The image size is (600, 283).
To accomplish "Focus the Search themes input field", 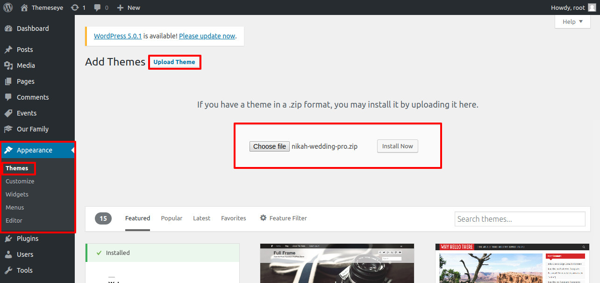I will (x=520, y=219).
